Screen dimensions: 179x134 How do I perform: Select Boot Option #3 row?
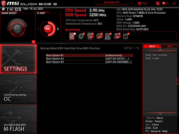click(89, 62)
